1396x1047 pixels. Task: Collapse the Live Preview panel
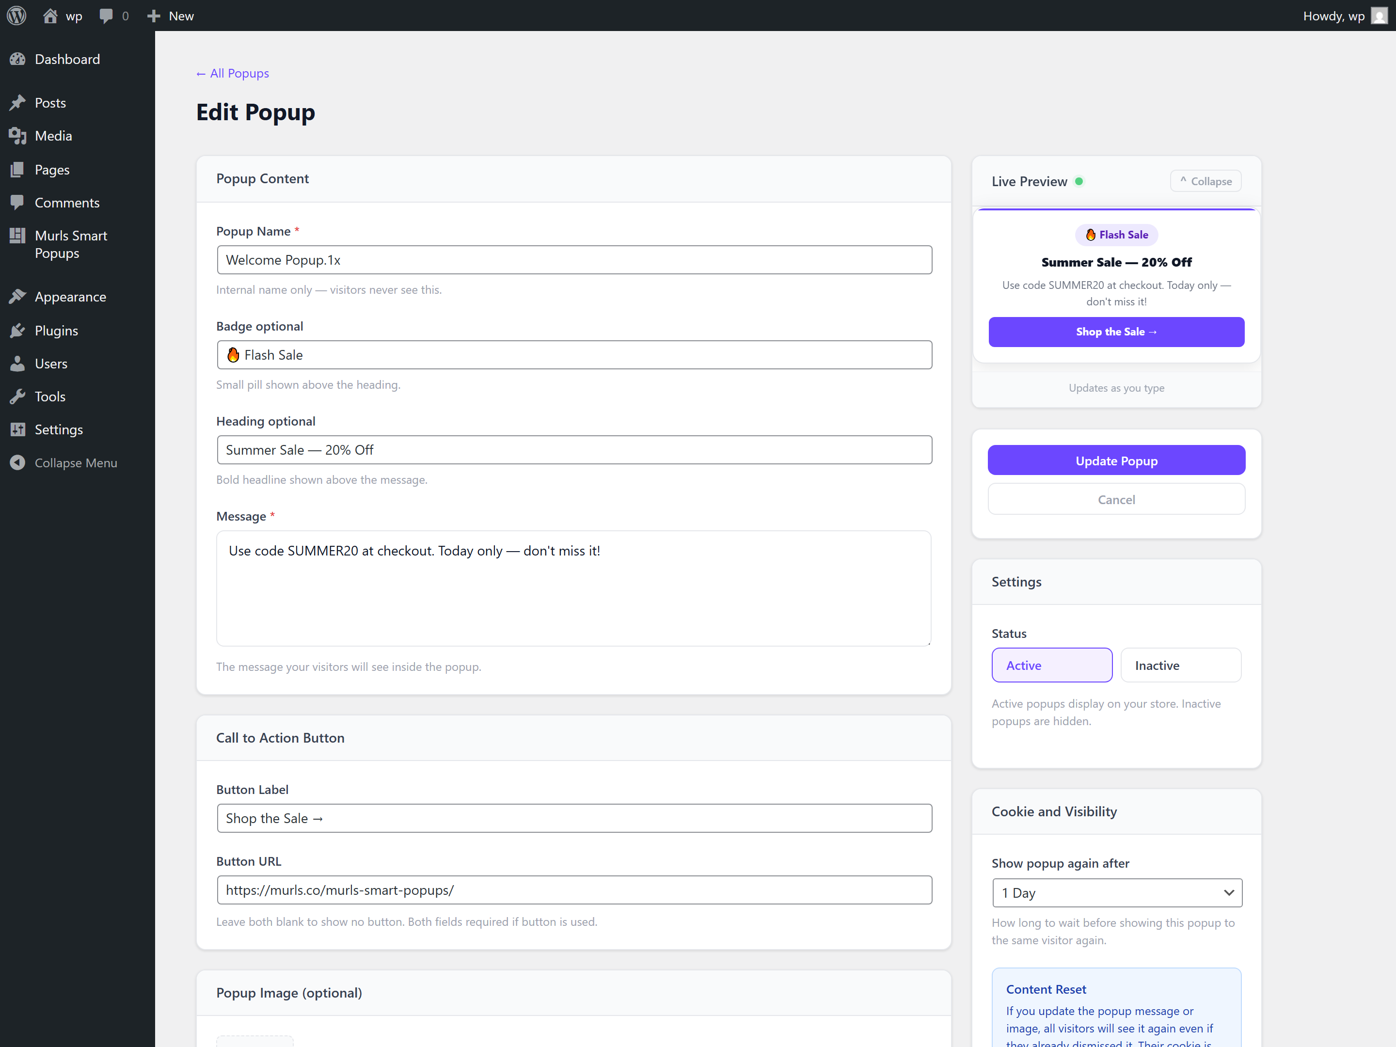coord(1206,180)
